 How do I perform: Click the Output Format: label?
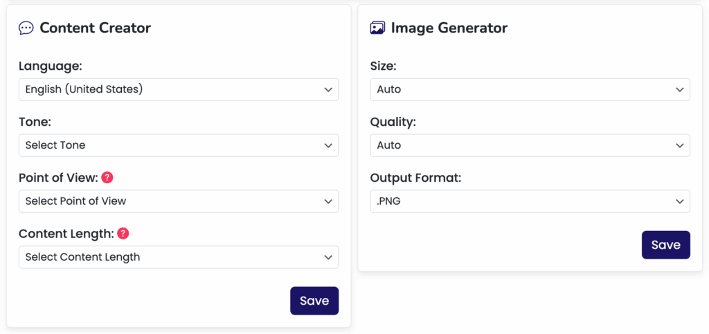(415, 178)
